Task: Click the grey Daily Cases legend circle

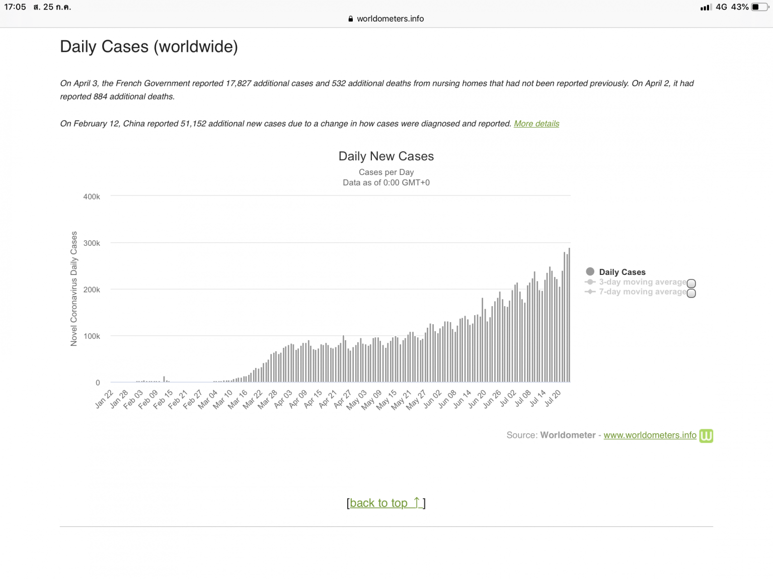Action: [x=590, y=271]
